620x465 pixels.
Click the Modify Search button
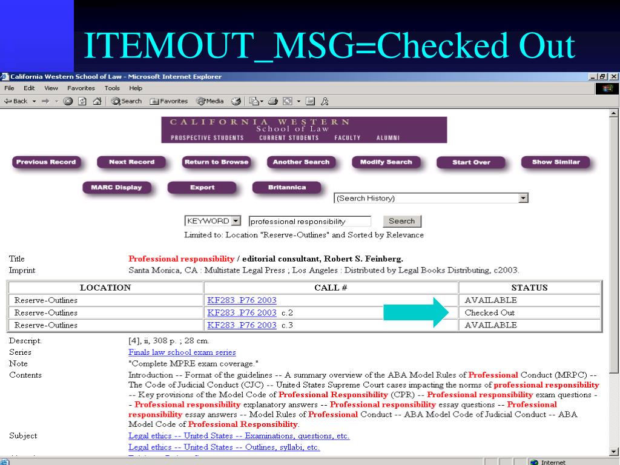(x=386, y=162)
